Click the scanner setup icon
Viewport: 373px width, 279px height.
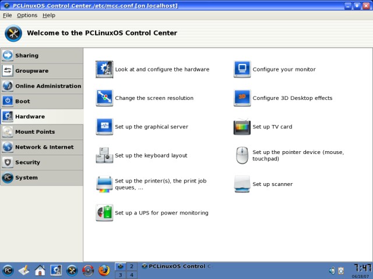coord(242,184)
